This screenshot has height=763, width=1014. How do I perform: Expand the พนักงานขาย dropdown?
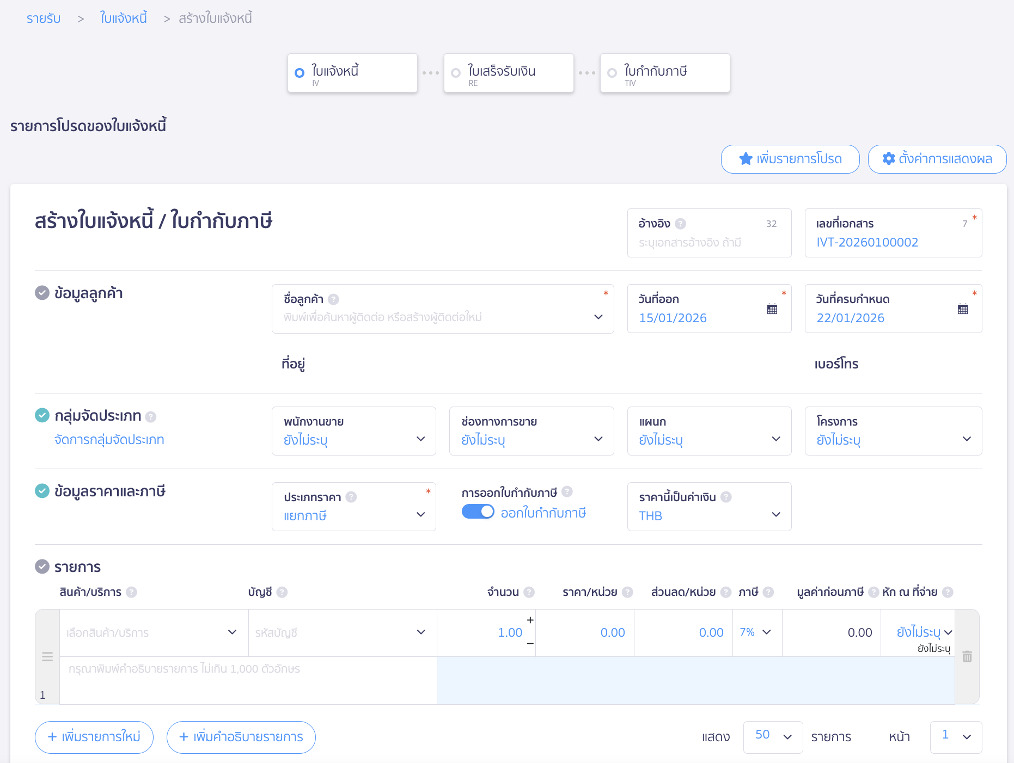[353, 431]
